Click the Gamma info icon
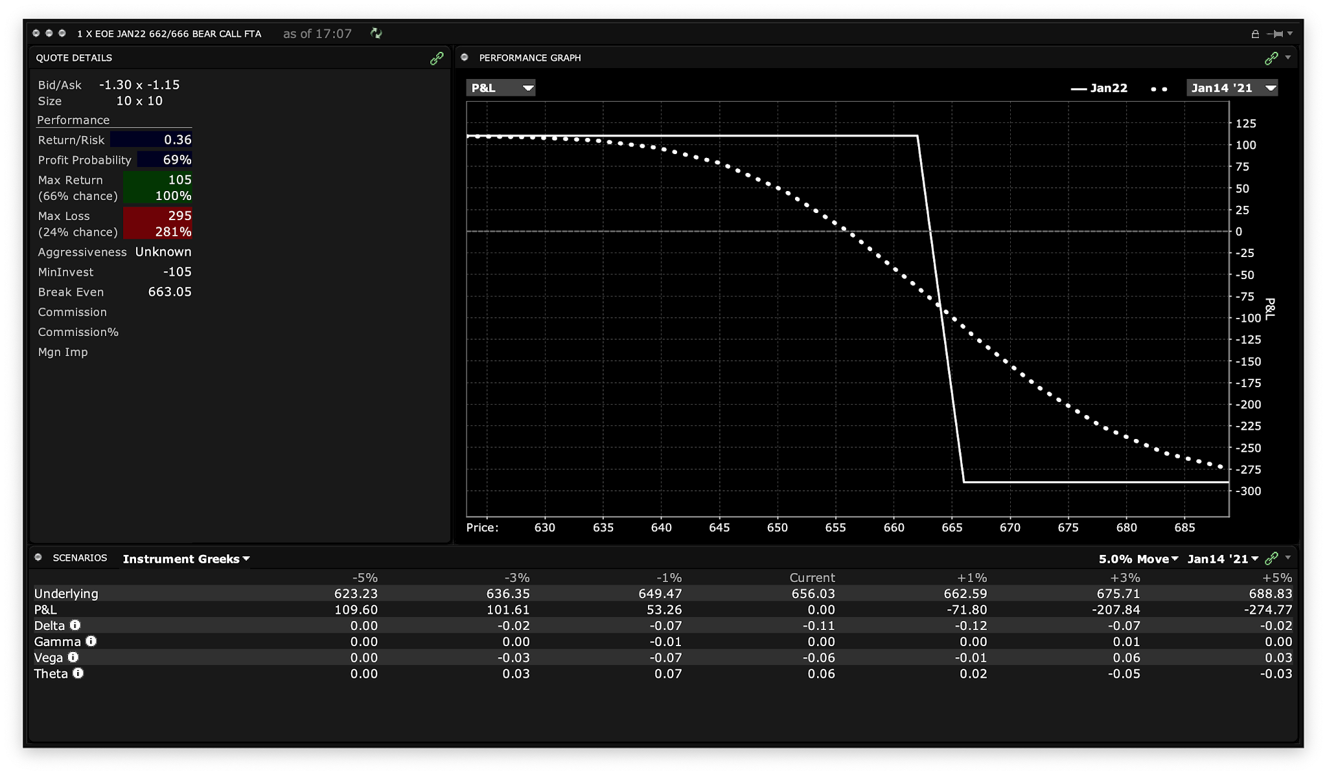1327x775 pixels. click(91, 641)
